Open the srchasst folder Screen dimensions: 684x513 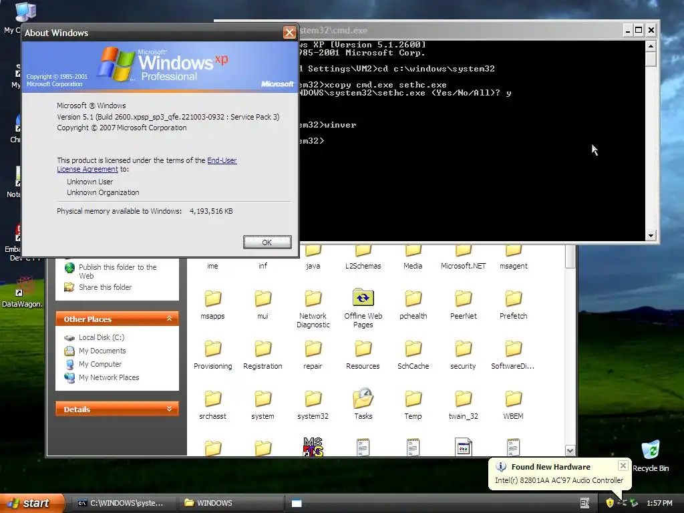click(212, 405)
